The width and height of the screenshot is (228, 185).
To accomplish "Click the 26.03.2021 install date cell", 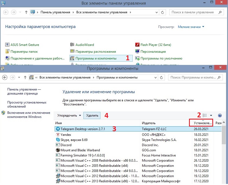I will [x=201, y=129].
